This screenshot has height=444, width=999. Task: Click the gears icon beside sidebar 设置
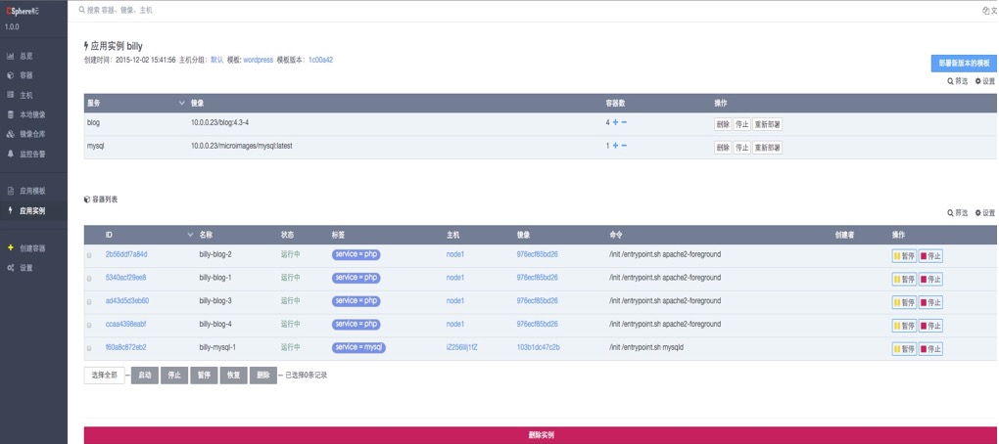coord(10,268)
